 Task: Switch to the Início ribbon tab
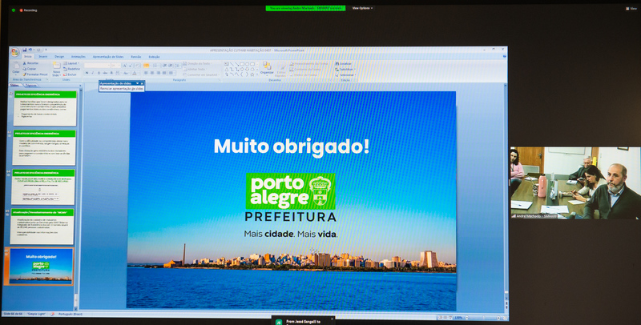(x=28, y=57)
